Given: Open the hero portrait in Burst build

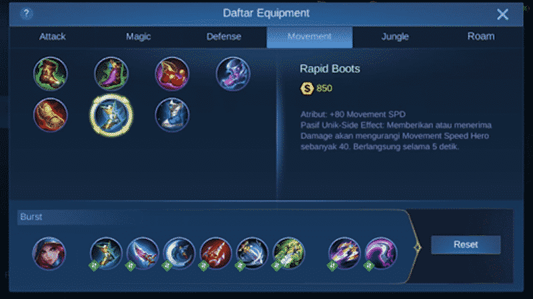Looking at the screenshot, I should point(49,253).
